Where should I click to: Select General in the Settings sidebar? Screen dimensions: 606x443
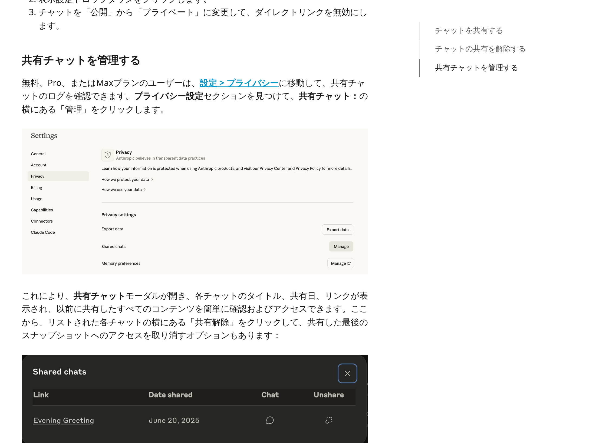[x=38, y=154]
